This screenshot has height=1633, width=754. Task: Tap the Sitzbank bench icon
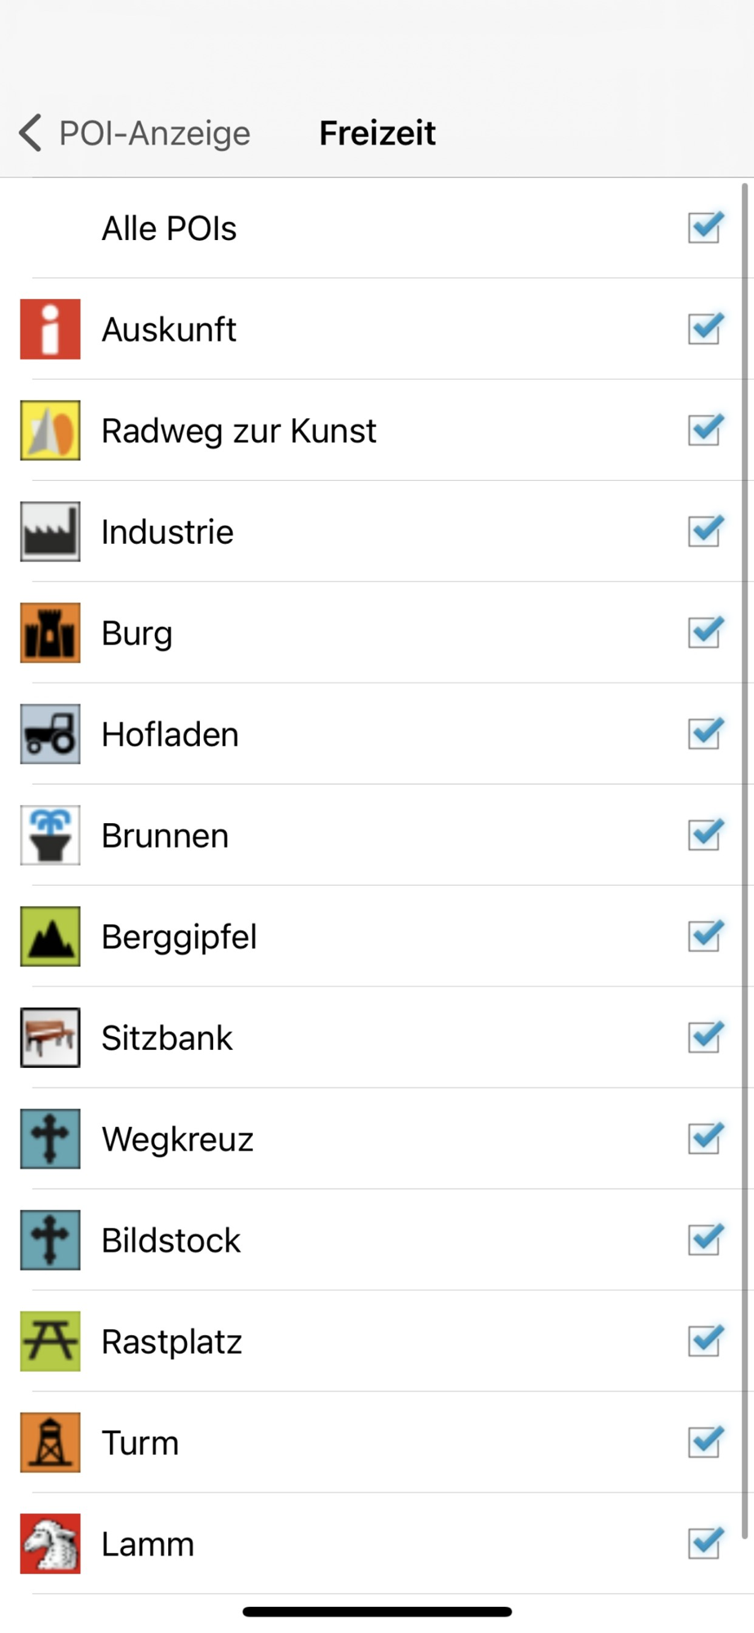51,1039
